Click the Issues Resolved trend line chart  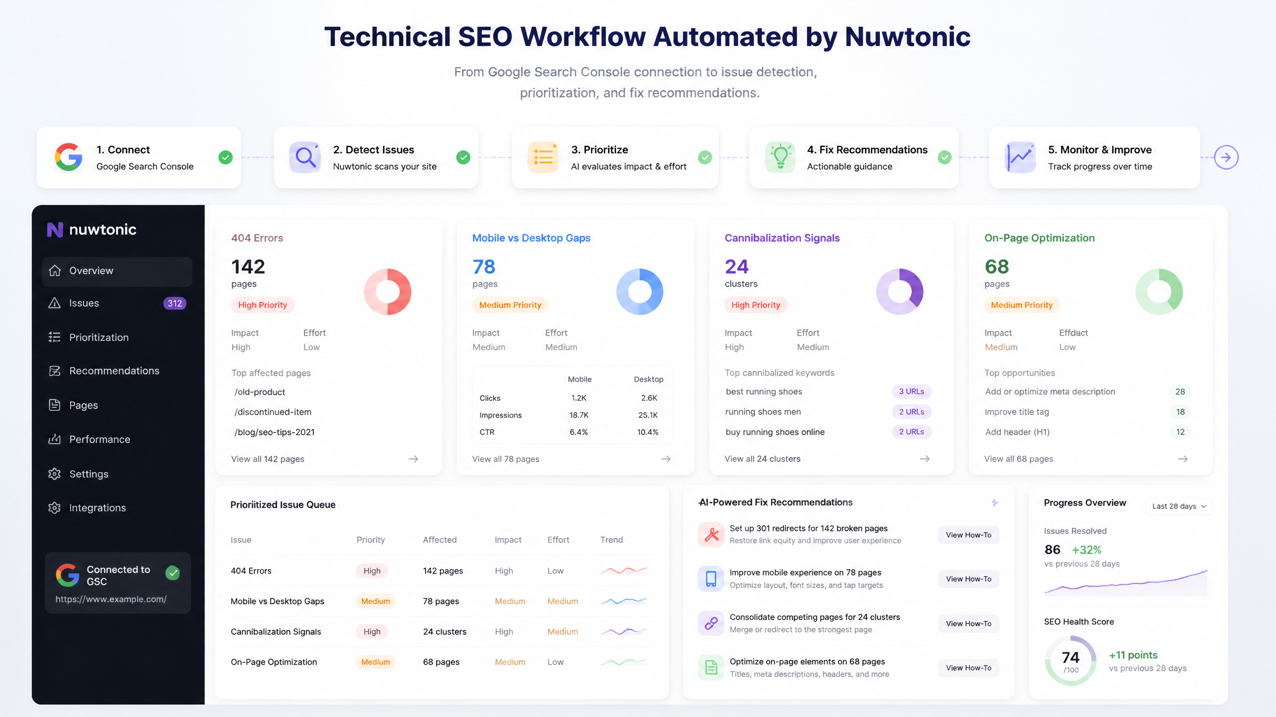click(1125, 583)
